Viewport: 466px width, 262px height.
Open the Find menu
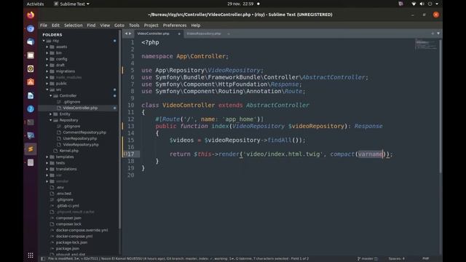tap(91, 25)
